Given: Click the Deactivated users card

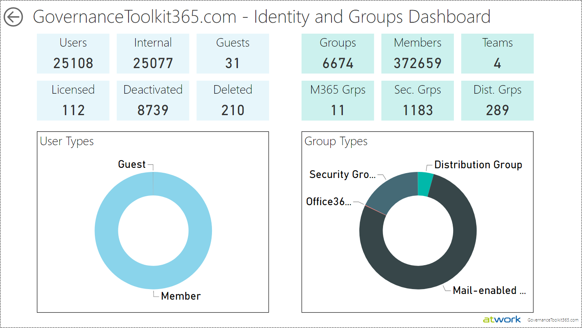Looking at the screenshot, I should (153, 101).
